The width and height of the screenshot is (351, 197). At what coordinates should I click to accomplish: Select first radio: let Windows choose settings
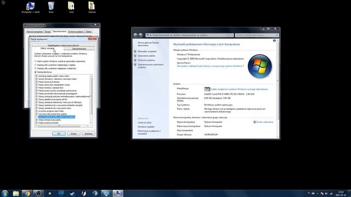35,61
